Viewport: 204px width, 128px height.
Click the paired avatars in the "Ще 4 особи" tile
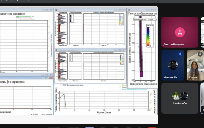180,96
